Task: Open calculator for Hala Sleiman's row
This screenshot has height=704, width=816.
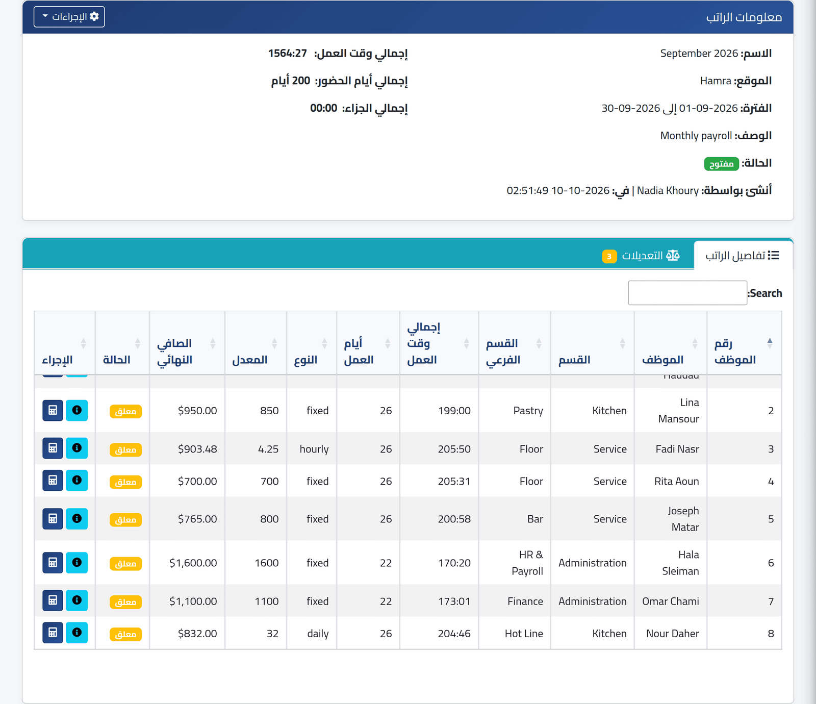Action: (53, 562)
